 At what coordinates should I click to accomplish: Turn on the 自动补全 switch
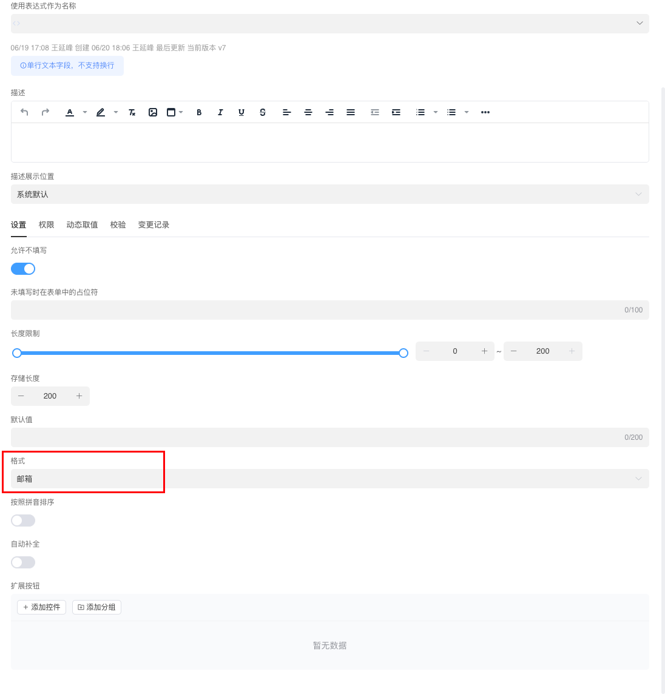pyautogui.click(x=23, y=562)
